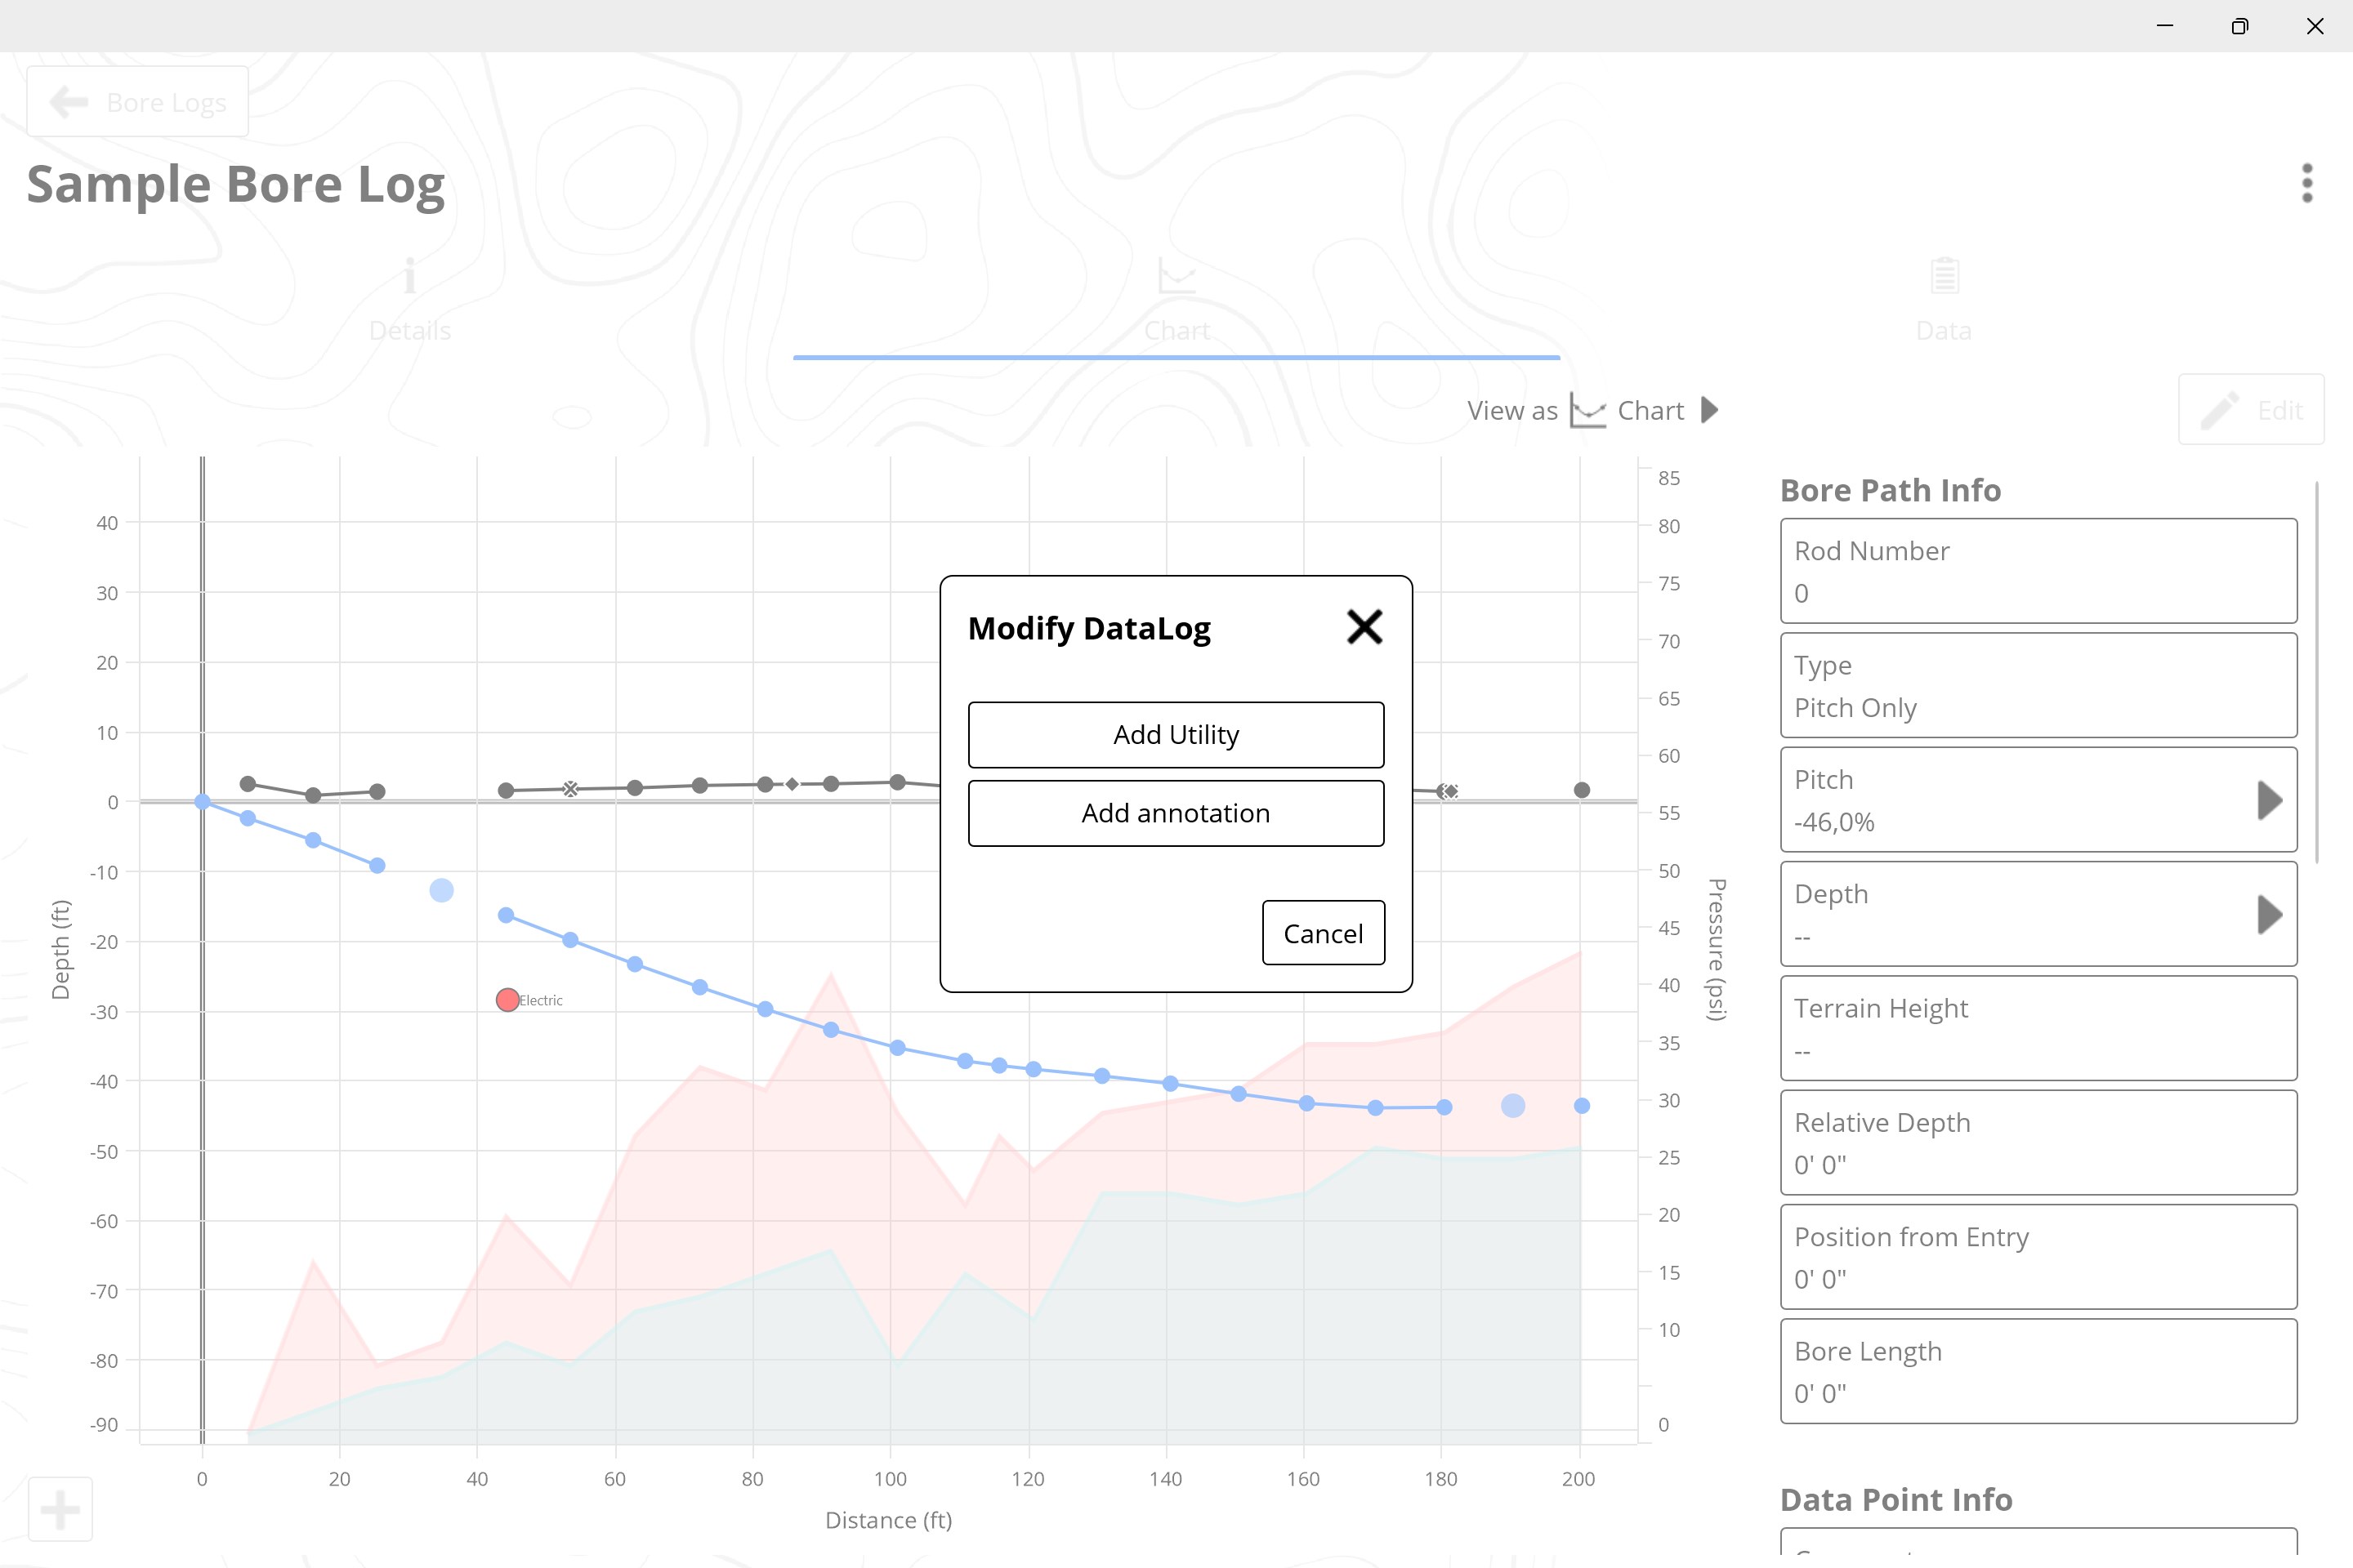
Task: Click the gray terrain point at 200 ft
Action: coord(1582,790)
